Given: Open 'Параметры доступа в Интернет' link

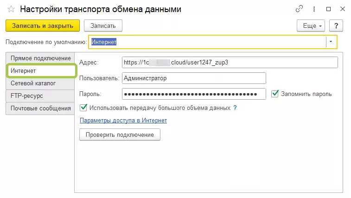Looking at the screenshot, I should tap(123, 121).
